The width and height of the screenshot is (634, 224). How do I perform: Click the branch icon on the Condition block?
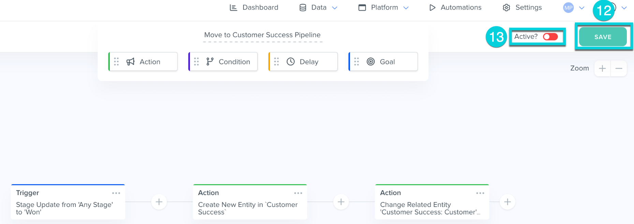pos(210,62)
